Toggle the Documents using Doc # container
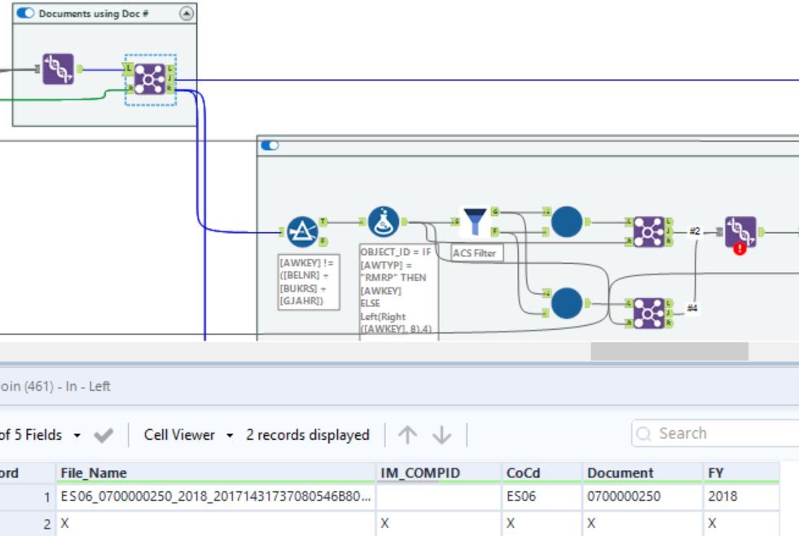The width and height of the screenshot is (799, 536). coord(25,13)
